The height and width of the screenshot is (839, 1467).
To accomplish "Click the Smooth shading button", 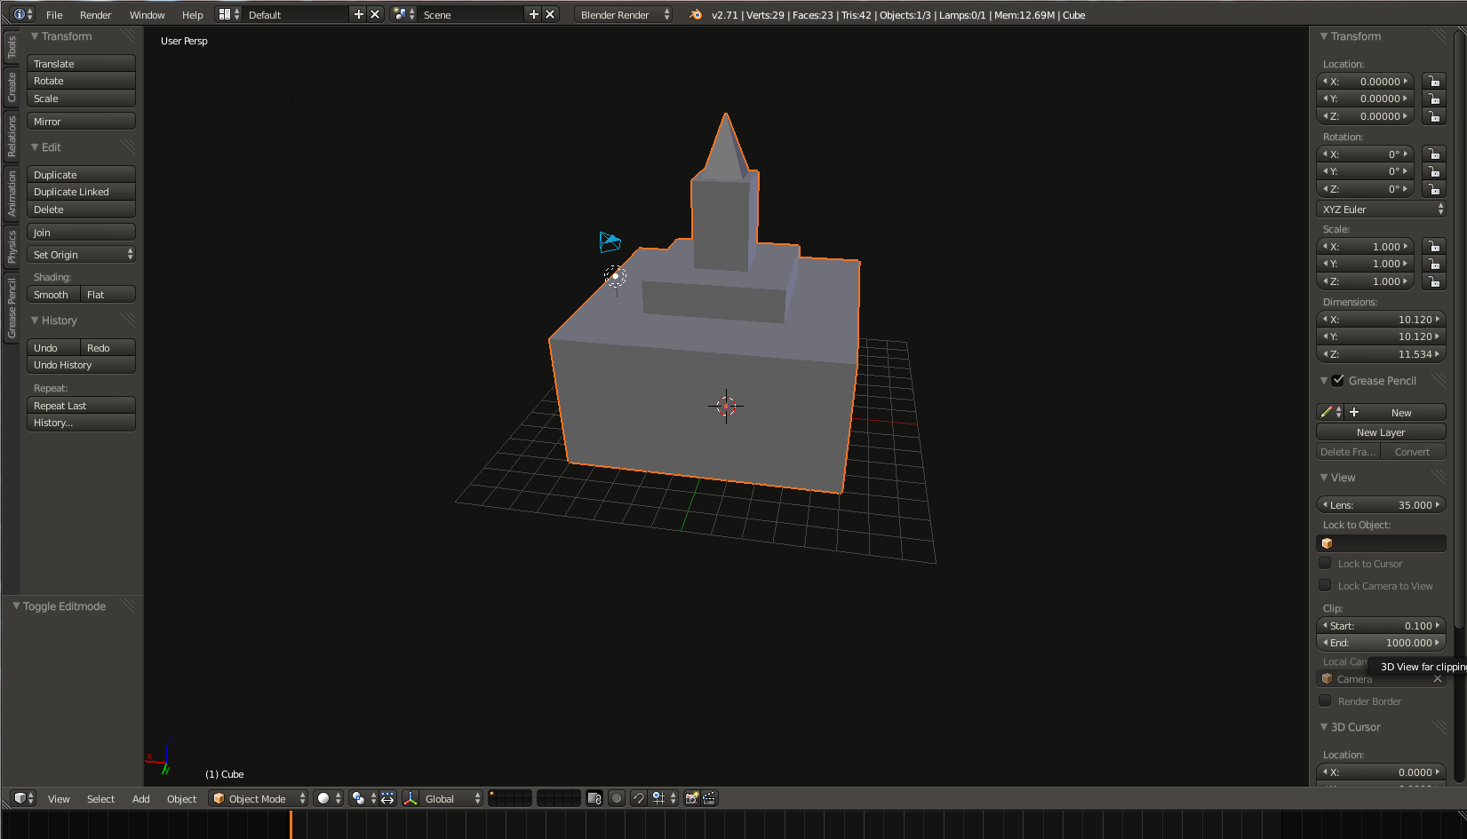I will click(52, 295).
